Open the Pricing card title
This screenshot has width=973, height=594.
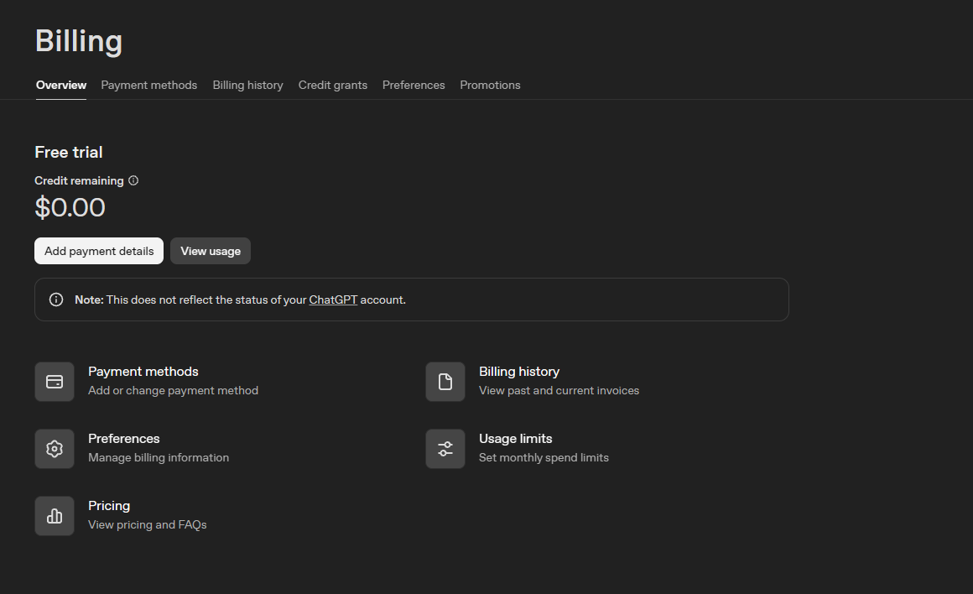(109, 505)
